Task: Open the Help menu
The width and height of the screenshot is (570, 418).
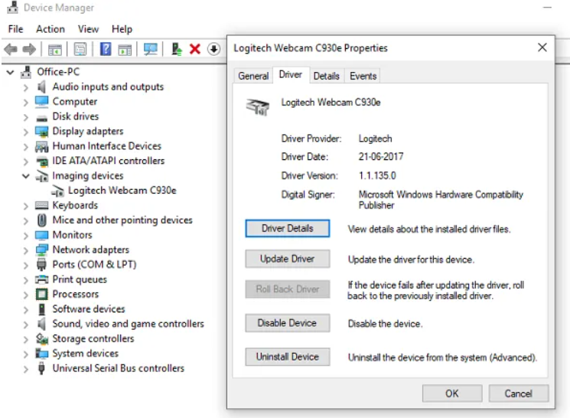Action: [x=122, y=29]
